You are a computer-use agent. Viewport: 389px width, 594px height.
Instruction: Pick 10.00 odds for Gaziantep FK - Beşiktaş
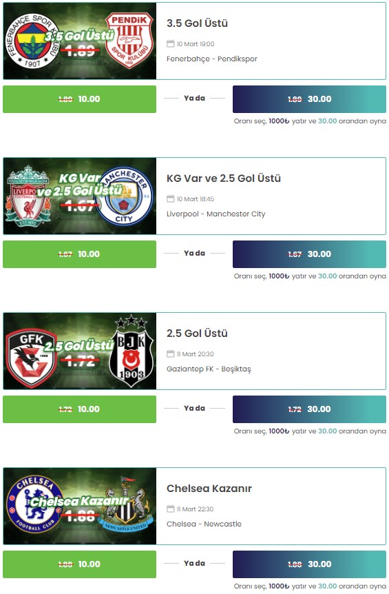pos(79,409)
